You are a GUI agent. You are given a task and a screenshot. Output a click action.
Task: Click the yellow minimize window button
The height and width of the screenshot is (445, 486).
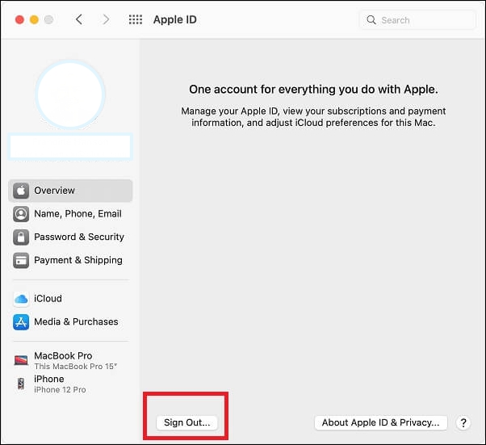(x=34, y=19)
